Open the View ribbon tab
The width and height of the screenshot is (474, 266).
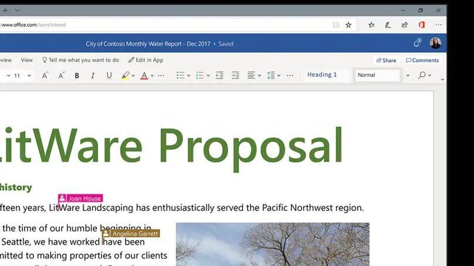[26, 60]
